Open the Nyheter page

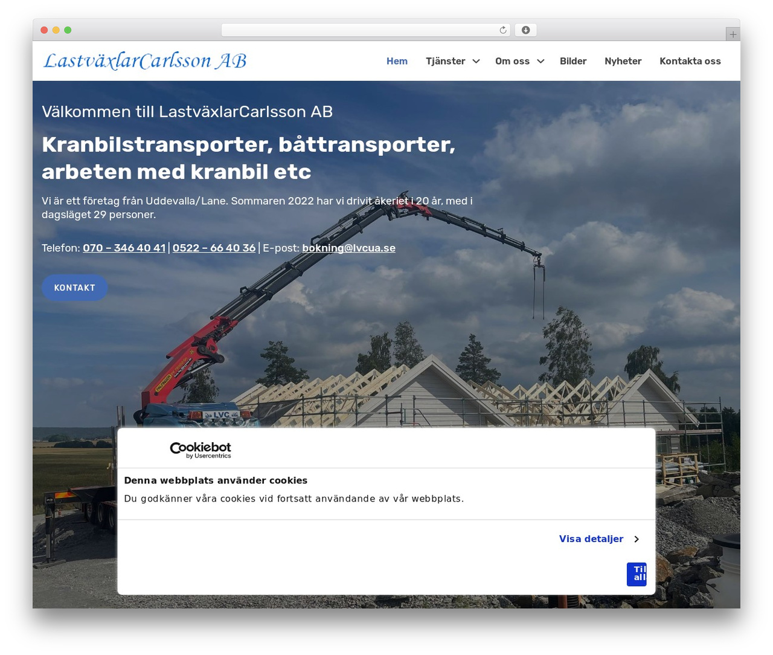click(x=623, y=61)
